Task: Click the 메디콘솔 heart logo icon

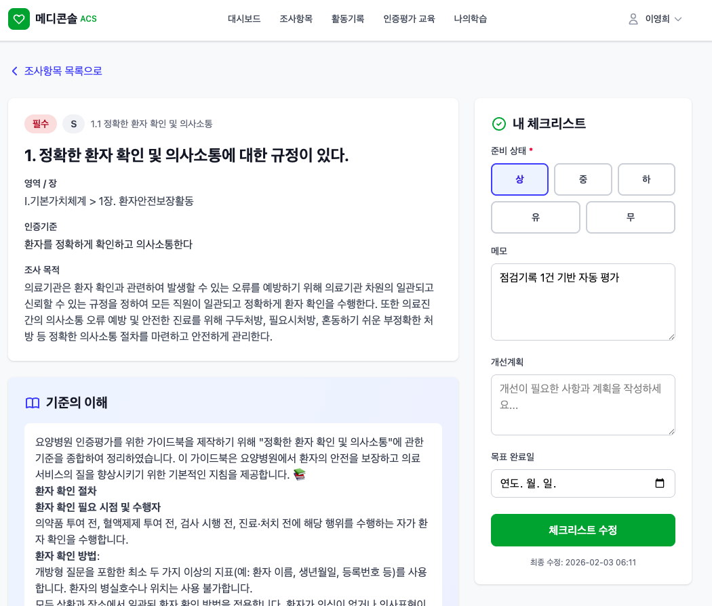Action: coord(19,19)
